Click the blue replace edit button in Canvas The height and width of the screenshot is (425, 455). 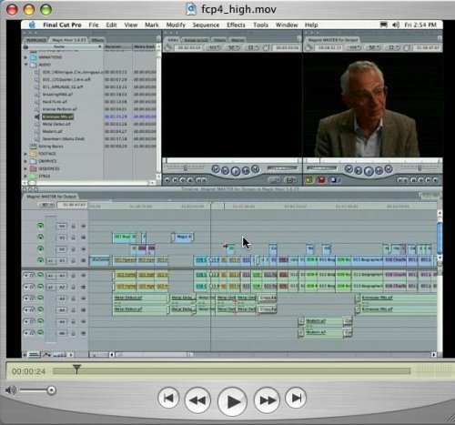334,180
